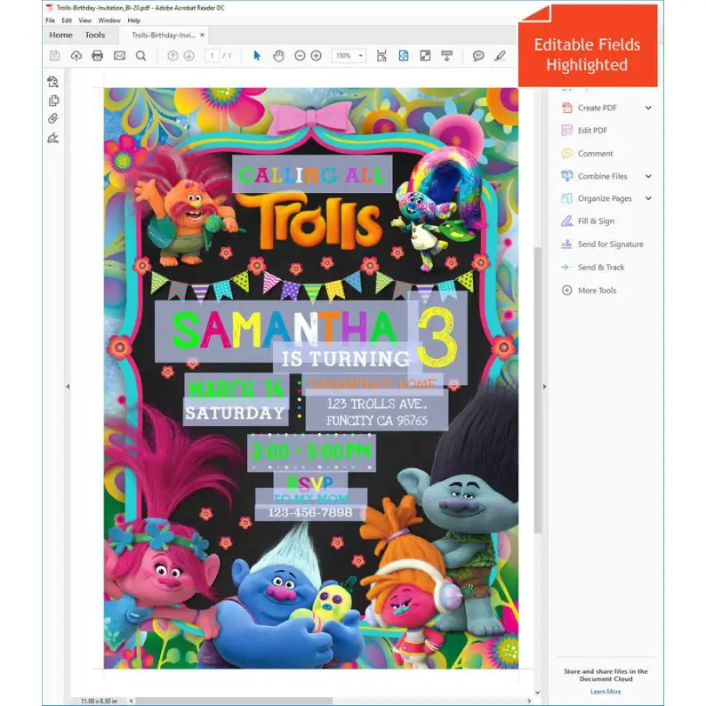This screenshot has width=706, height=706.
Task: Open the View menu
Action: [84, 20]
